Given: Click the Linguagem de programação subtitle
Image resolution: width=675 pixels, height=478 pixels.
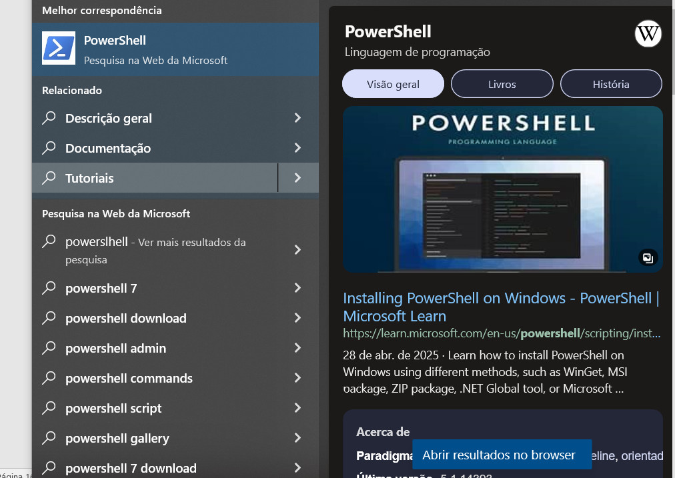Looking at the screenshot, I should 417,52.
